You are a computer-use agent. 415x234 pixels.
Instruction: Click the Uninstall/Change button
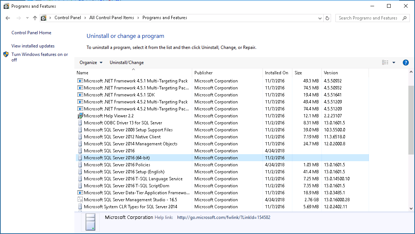127,63
